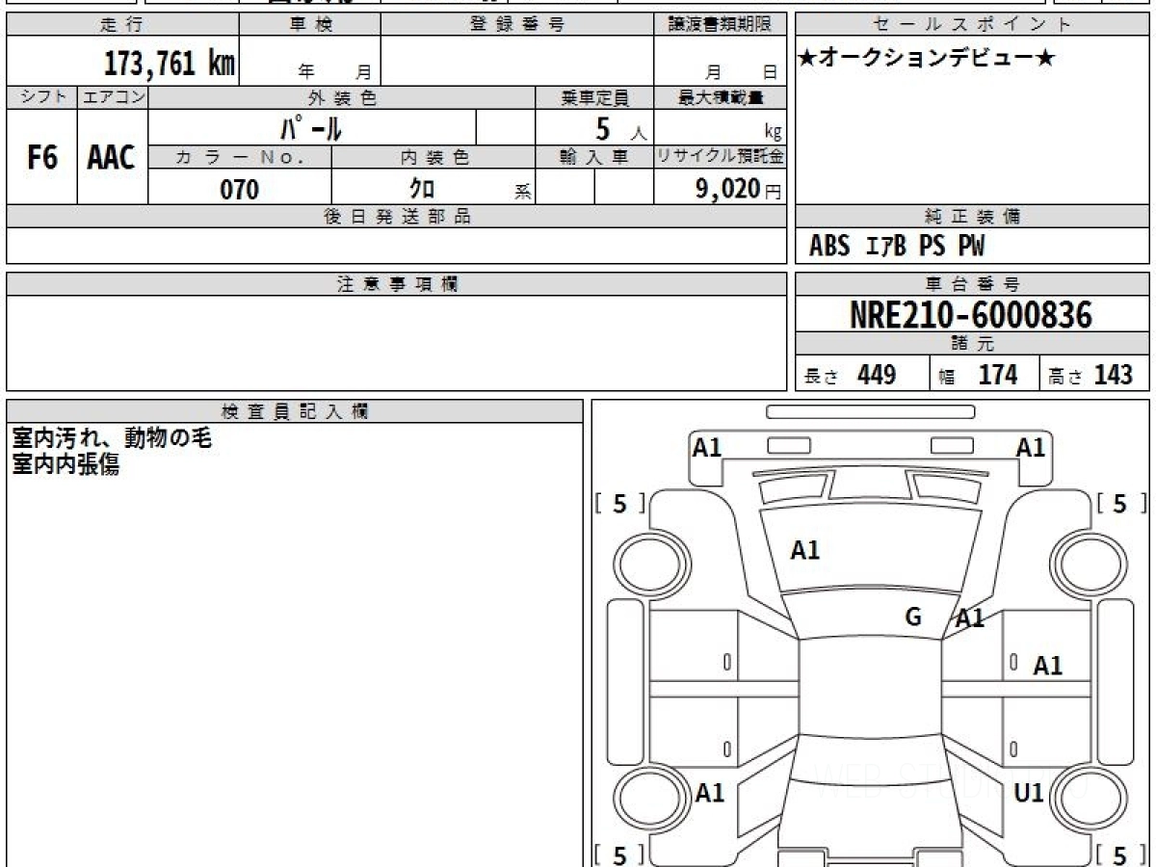Click the 内装色 header
Image resolution: width=1156 pixels, height=867 pixels.
[x=433, y=157]
